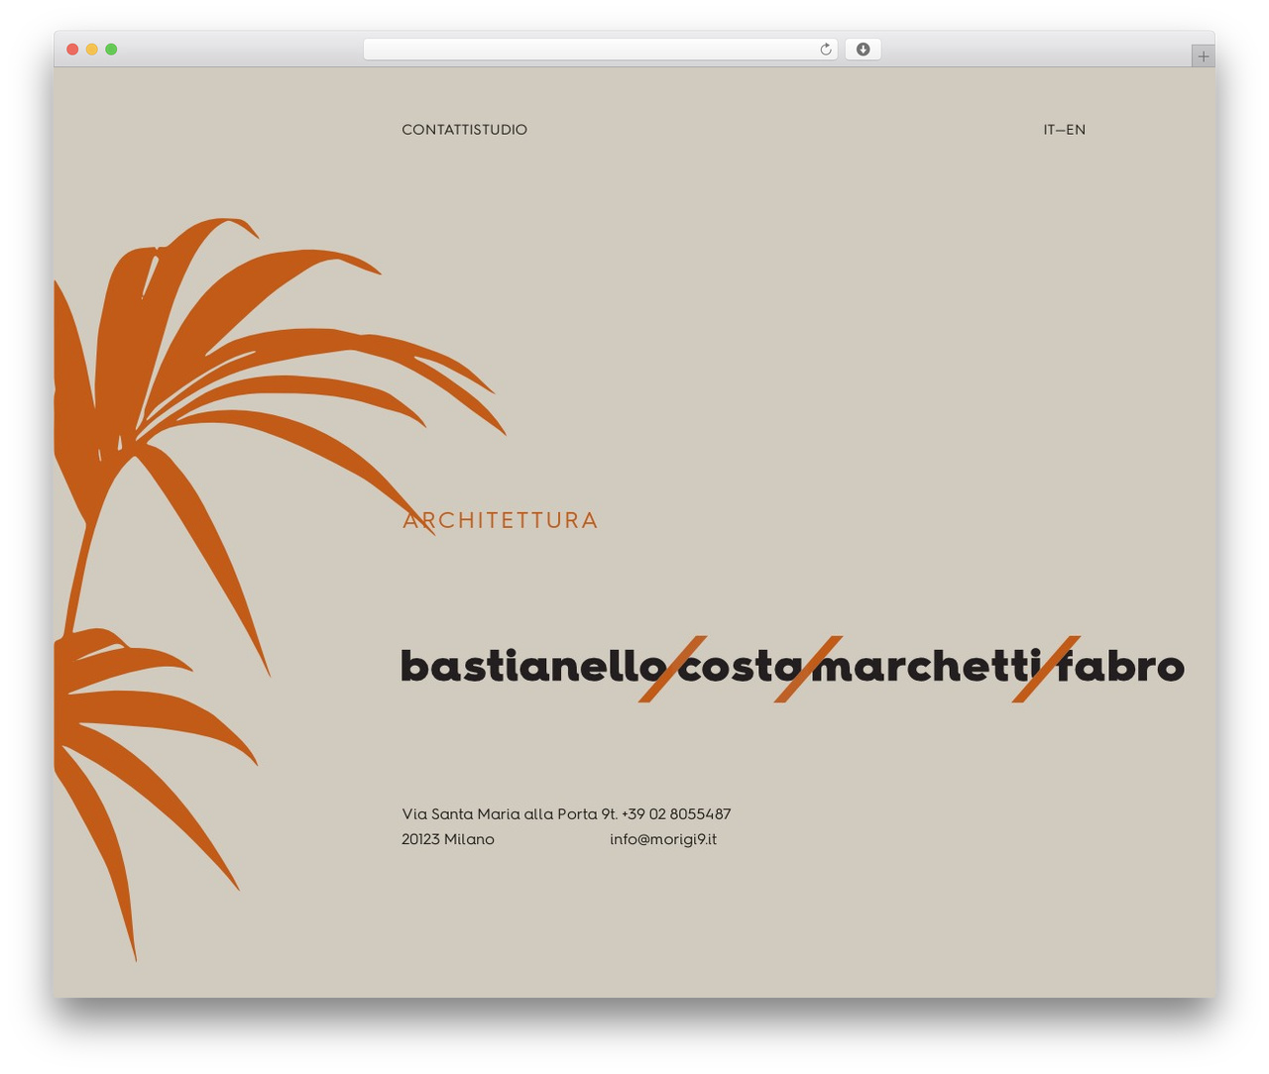
Task: Click the address Via Santa Maria alla Porta 9
Action: [x=504, y=814]
